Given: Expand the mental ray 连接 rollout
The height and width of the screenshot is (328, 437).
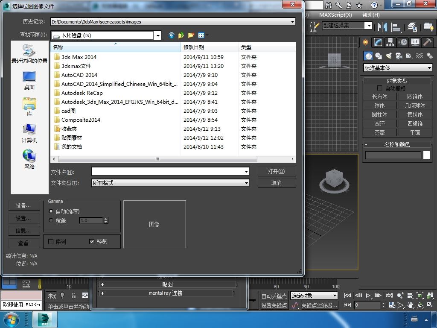Looking at the screenshot, I should tap(166, 293).
